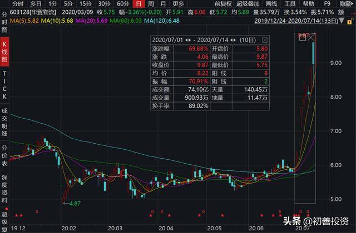Click the 隐藏 hide panel button
The width and height of the screenshot is (356, 233).
pos(346,4)
